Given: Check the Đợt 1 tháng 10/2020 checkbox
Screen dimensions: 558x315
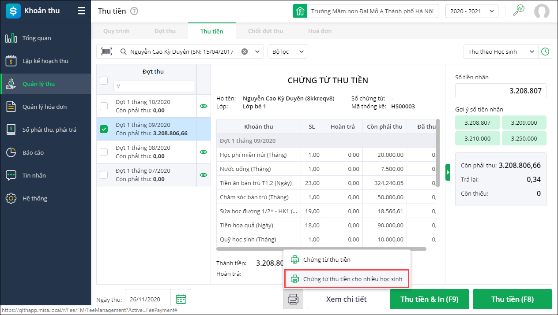Looking at the screenshot, I should click(104, 106).
